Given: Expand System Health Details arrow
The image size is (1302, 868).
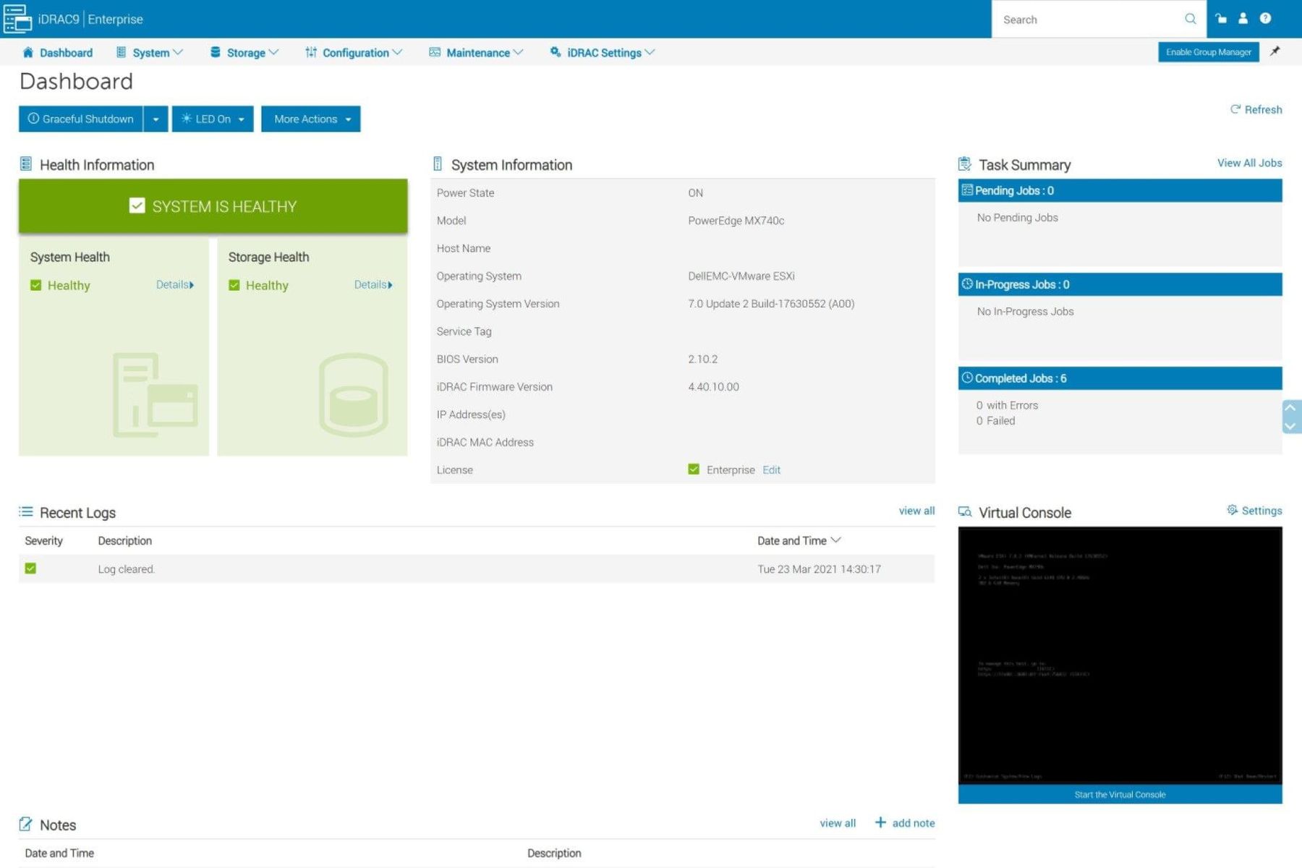Looking at the screenshot, I should (x=192, y=285).
